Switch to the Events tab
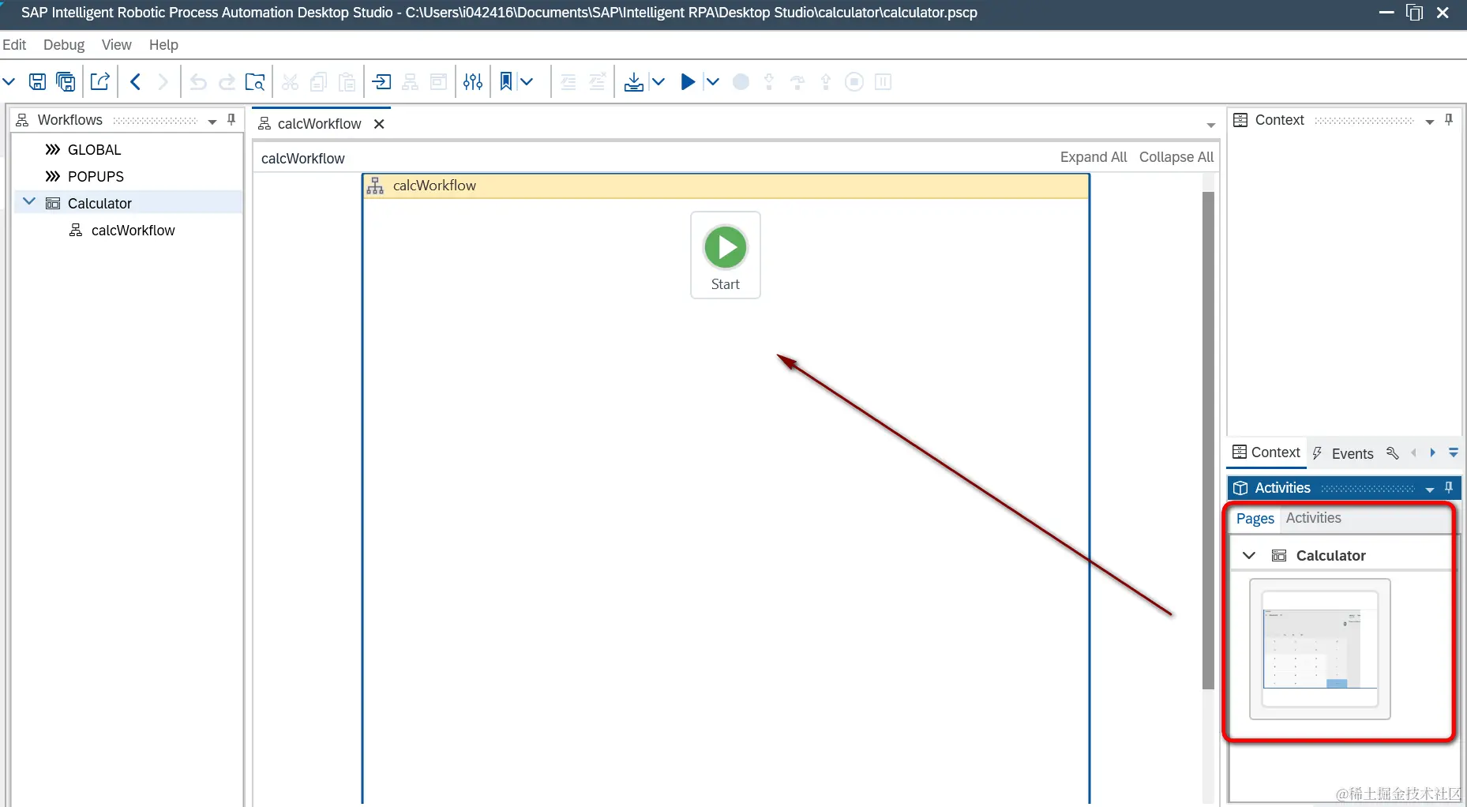 (1342, 453)
